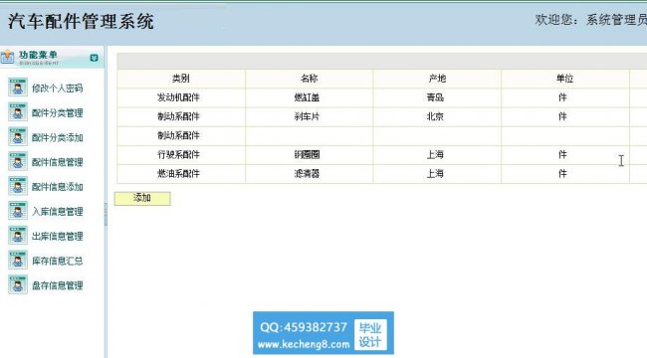The width and height of the screenshot is (647, 358).
Task: Open the 入库信息管理 menu item
Action: [x=58, y=211]
